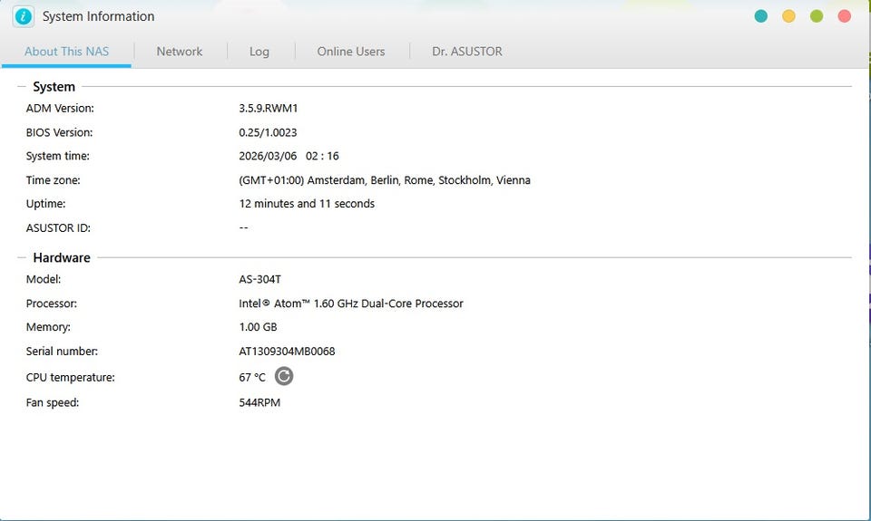This screenshot has width=871, height=521.
Task: Click the System Information app icon
Action: (x=24, y=16)
